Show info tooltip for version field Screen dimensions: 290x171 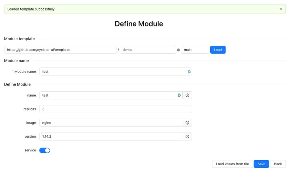point(187,137)
